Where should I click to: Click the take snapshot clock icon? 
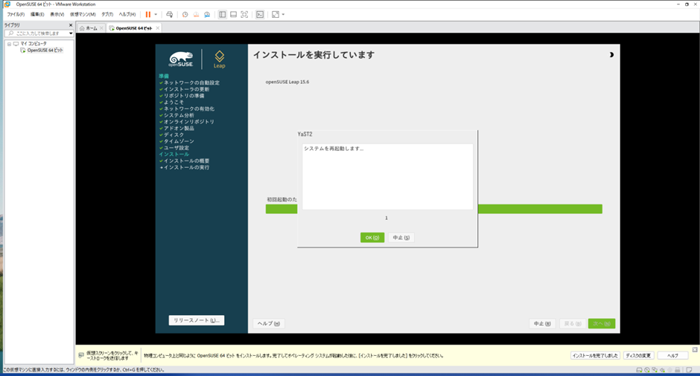(185, 14)
